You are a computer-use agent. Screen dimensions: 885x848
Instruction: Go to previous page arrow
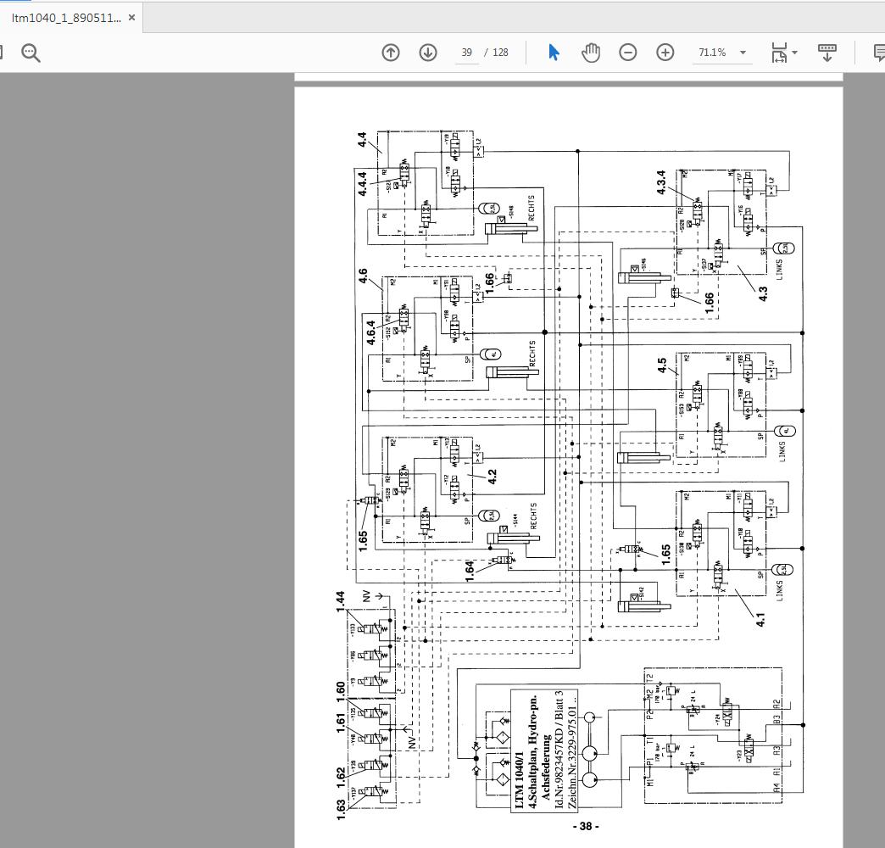[x=391, y=53]
